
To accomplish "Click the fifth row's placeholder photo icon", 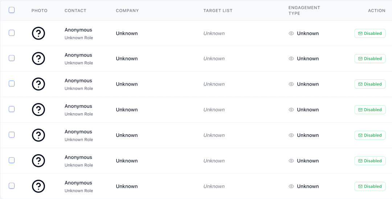I will point(38,135).
